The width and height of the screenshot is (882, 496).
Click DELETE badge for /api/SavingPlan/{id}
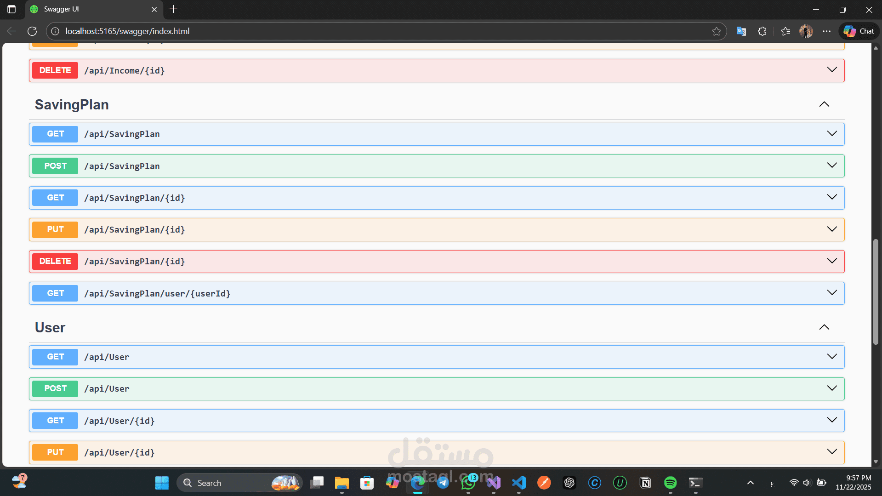click(x=55, y=261)
